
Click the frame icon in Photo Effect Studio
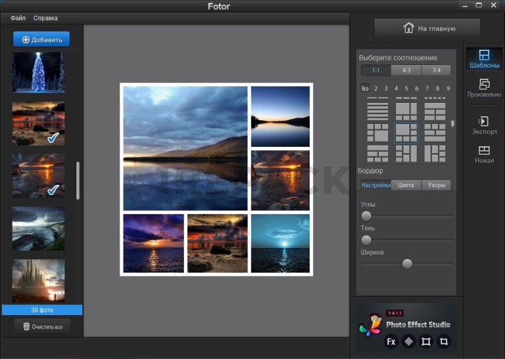coord(427,342)
